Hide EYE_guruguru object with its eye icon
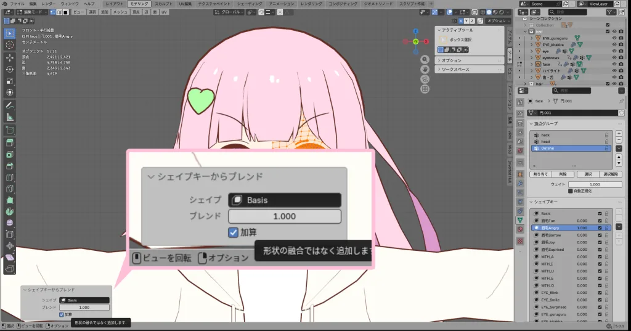 tap(614, 38)
